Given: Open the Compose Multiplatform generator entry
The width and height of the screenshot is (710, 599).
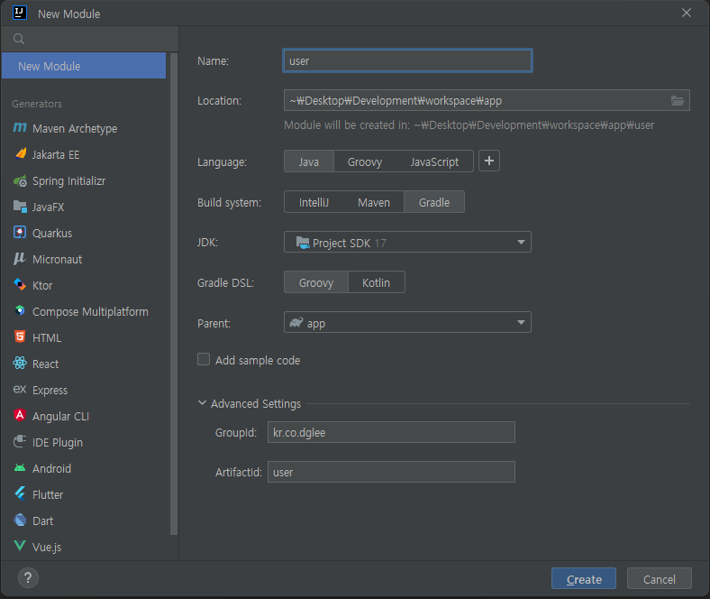Looking at the screenshot, I should 86,311.
